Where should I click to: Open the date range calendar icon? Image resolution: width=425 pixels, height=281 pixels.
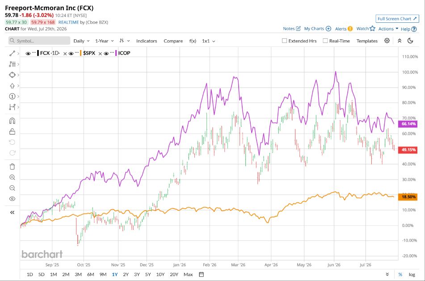point(202,274)
